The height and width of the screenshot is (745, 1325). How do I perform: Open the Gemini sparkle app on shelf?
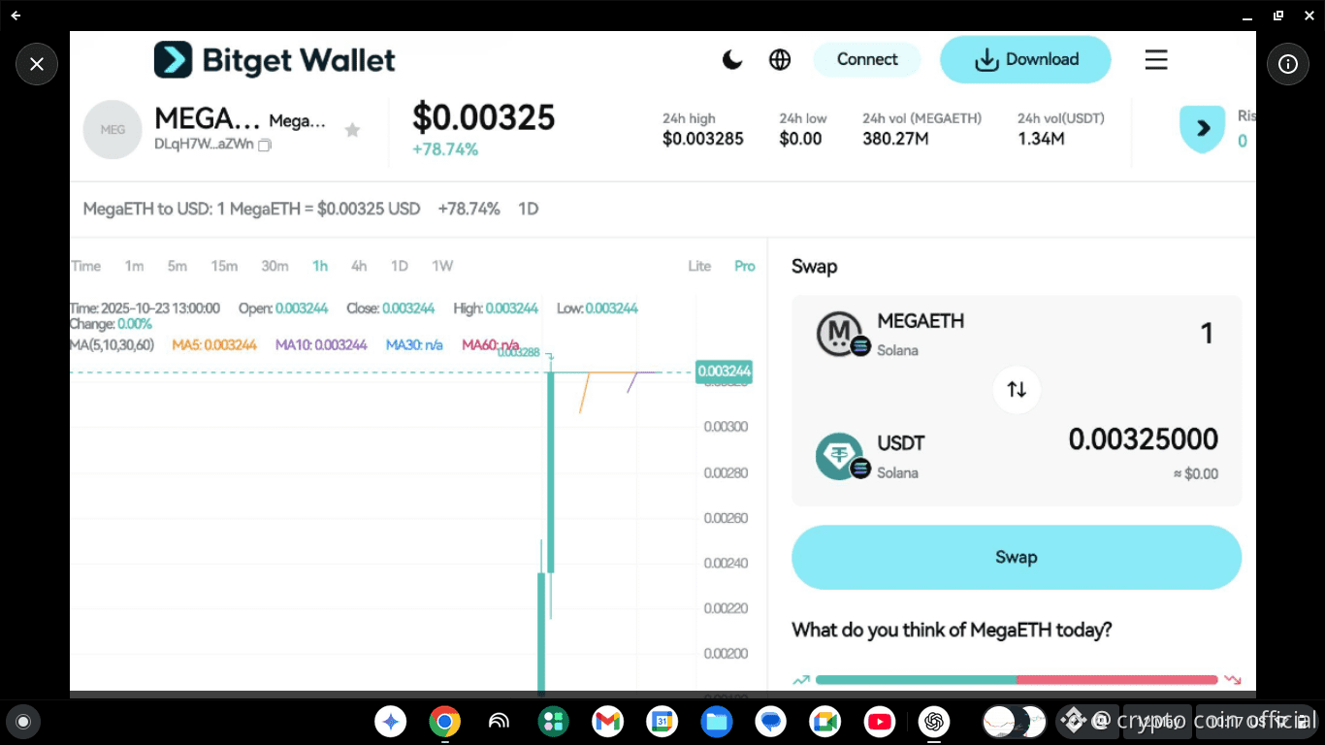(x=391, y=721)
